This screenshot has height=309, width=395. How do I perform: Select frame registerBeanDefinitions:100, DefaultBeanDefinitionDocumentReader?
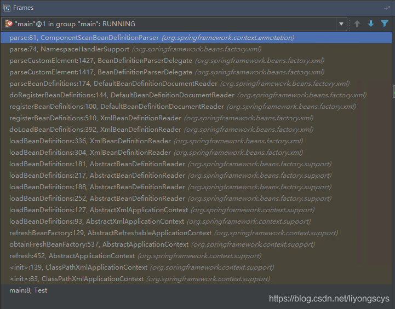[196, 107]
